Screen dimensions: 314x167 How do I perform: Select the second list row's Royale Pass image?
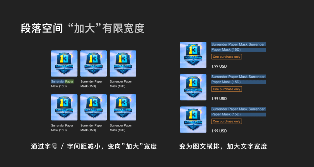[193, 87]
